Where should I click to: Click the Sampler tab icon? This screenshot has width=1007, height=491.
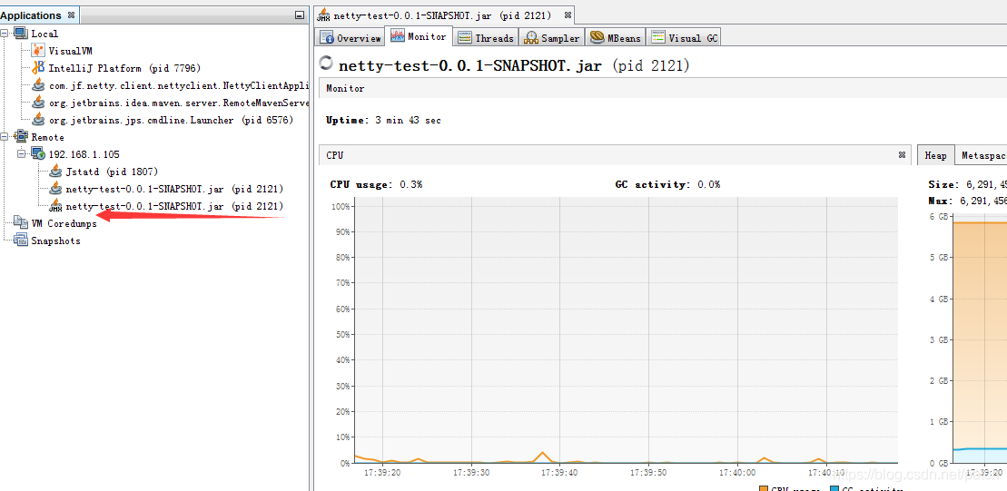(x=530, y=38)
